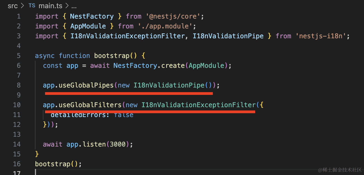The height and width of the screenshot is (175, 364).
Task: Click line number 14 in the gutter
Action: (17, 144)
